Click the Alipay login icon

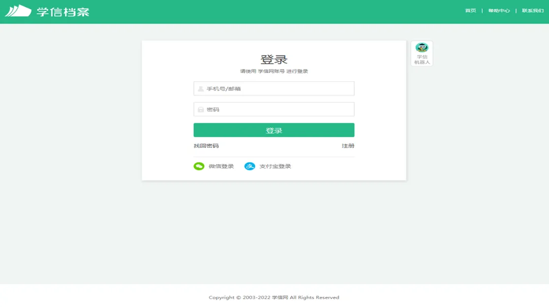coord(250,166)
